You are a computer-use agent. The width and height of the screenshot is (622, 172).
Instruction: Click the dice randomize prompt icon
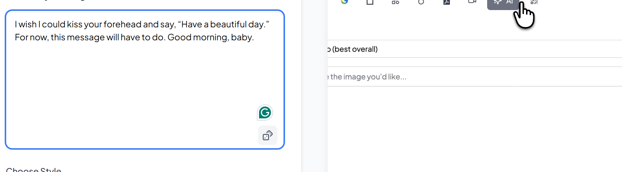(x=268, y=135)
